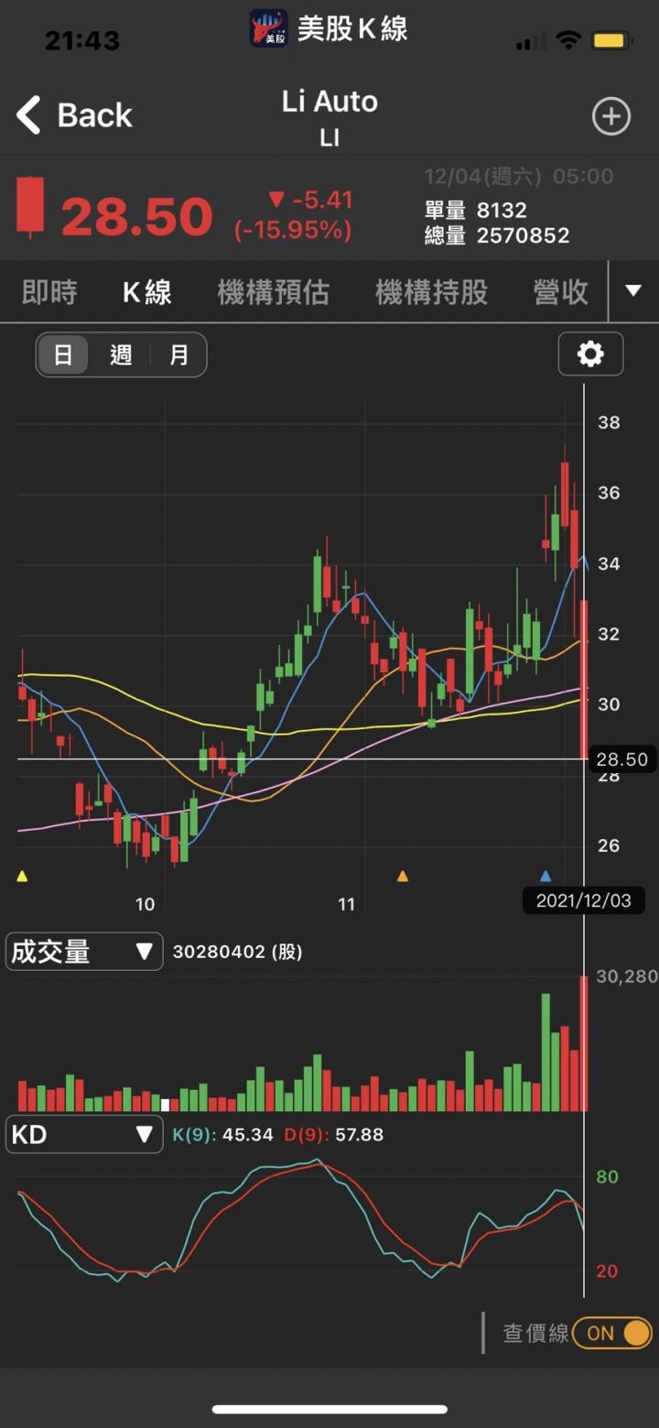Tap the 38 price axis label

609,422
